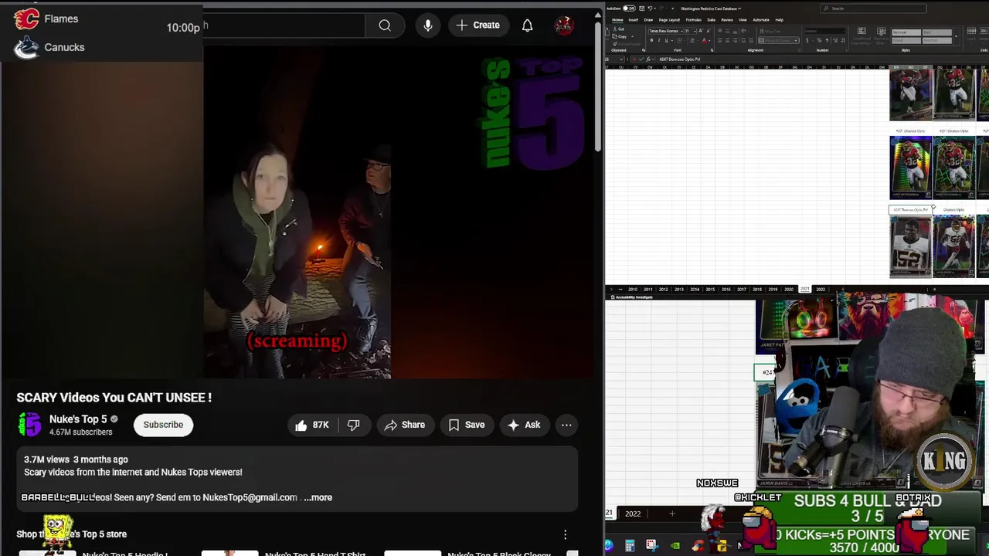Open the Create menu on YouTube
The height and width of the screenshot is (556, 989).
[478, 25]
